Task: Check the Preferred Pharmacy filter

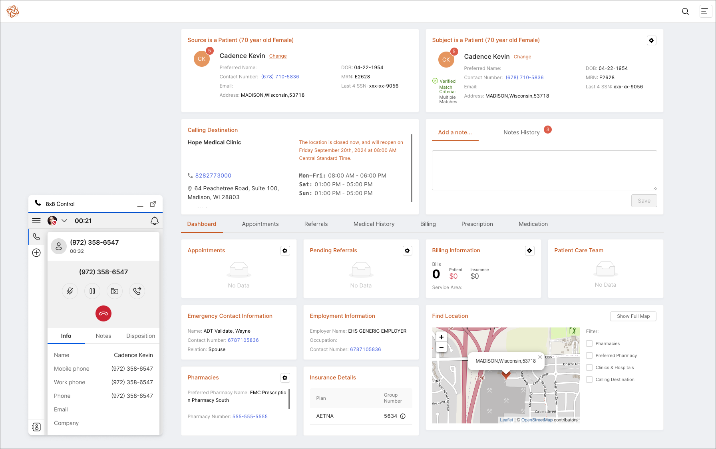Action: 589,355
